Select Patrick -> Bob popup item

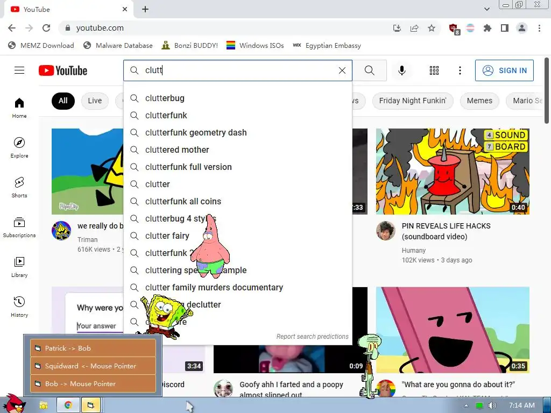pos(93,348)
